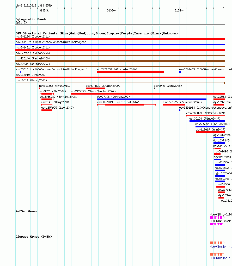The image size is (232, 266).
Task: Click the 6p21.33 cytogenetic band label
Action: 21,23
